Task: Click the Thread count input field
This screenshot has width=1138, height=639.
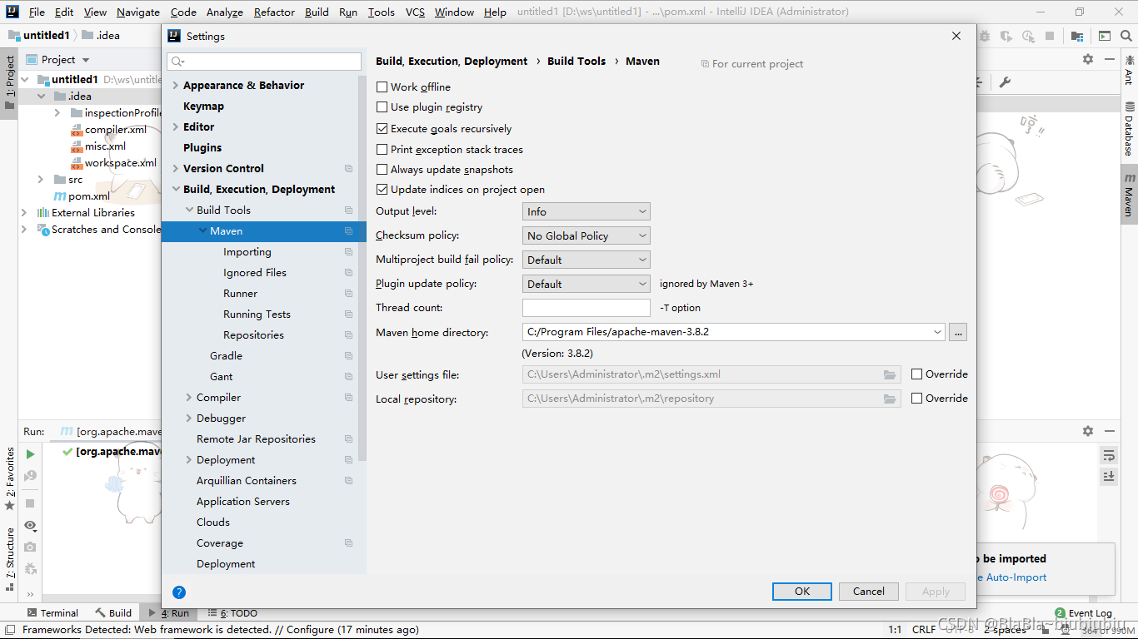Action: tap(586, 308)
